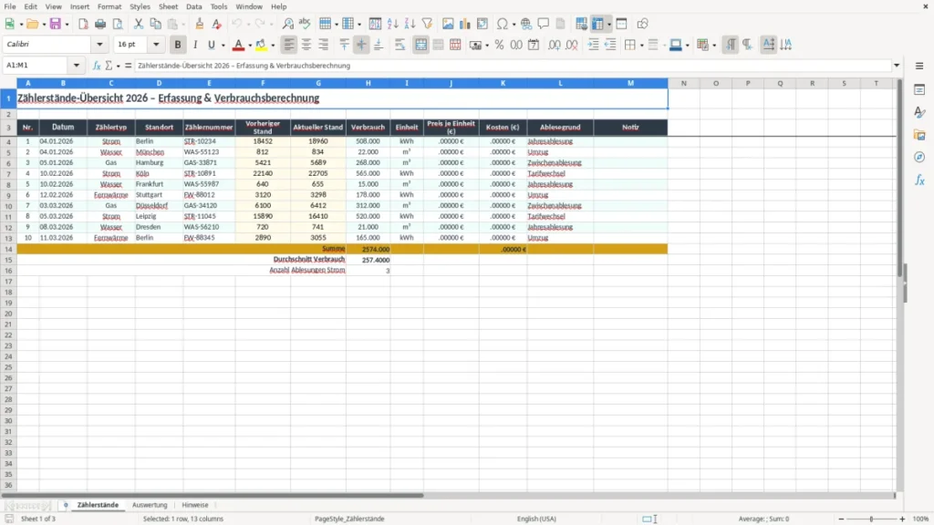Expand the font size dropdown
Viewport: 934px width, 525px height.
click(156, 44)
